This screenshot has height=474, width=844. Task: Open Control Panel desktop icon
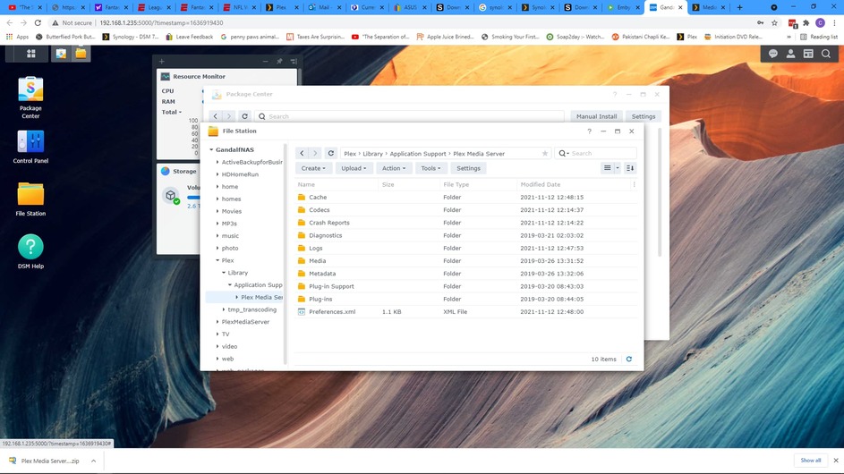(30, 147)
